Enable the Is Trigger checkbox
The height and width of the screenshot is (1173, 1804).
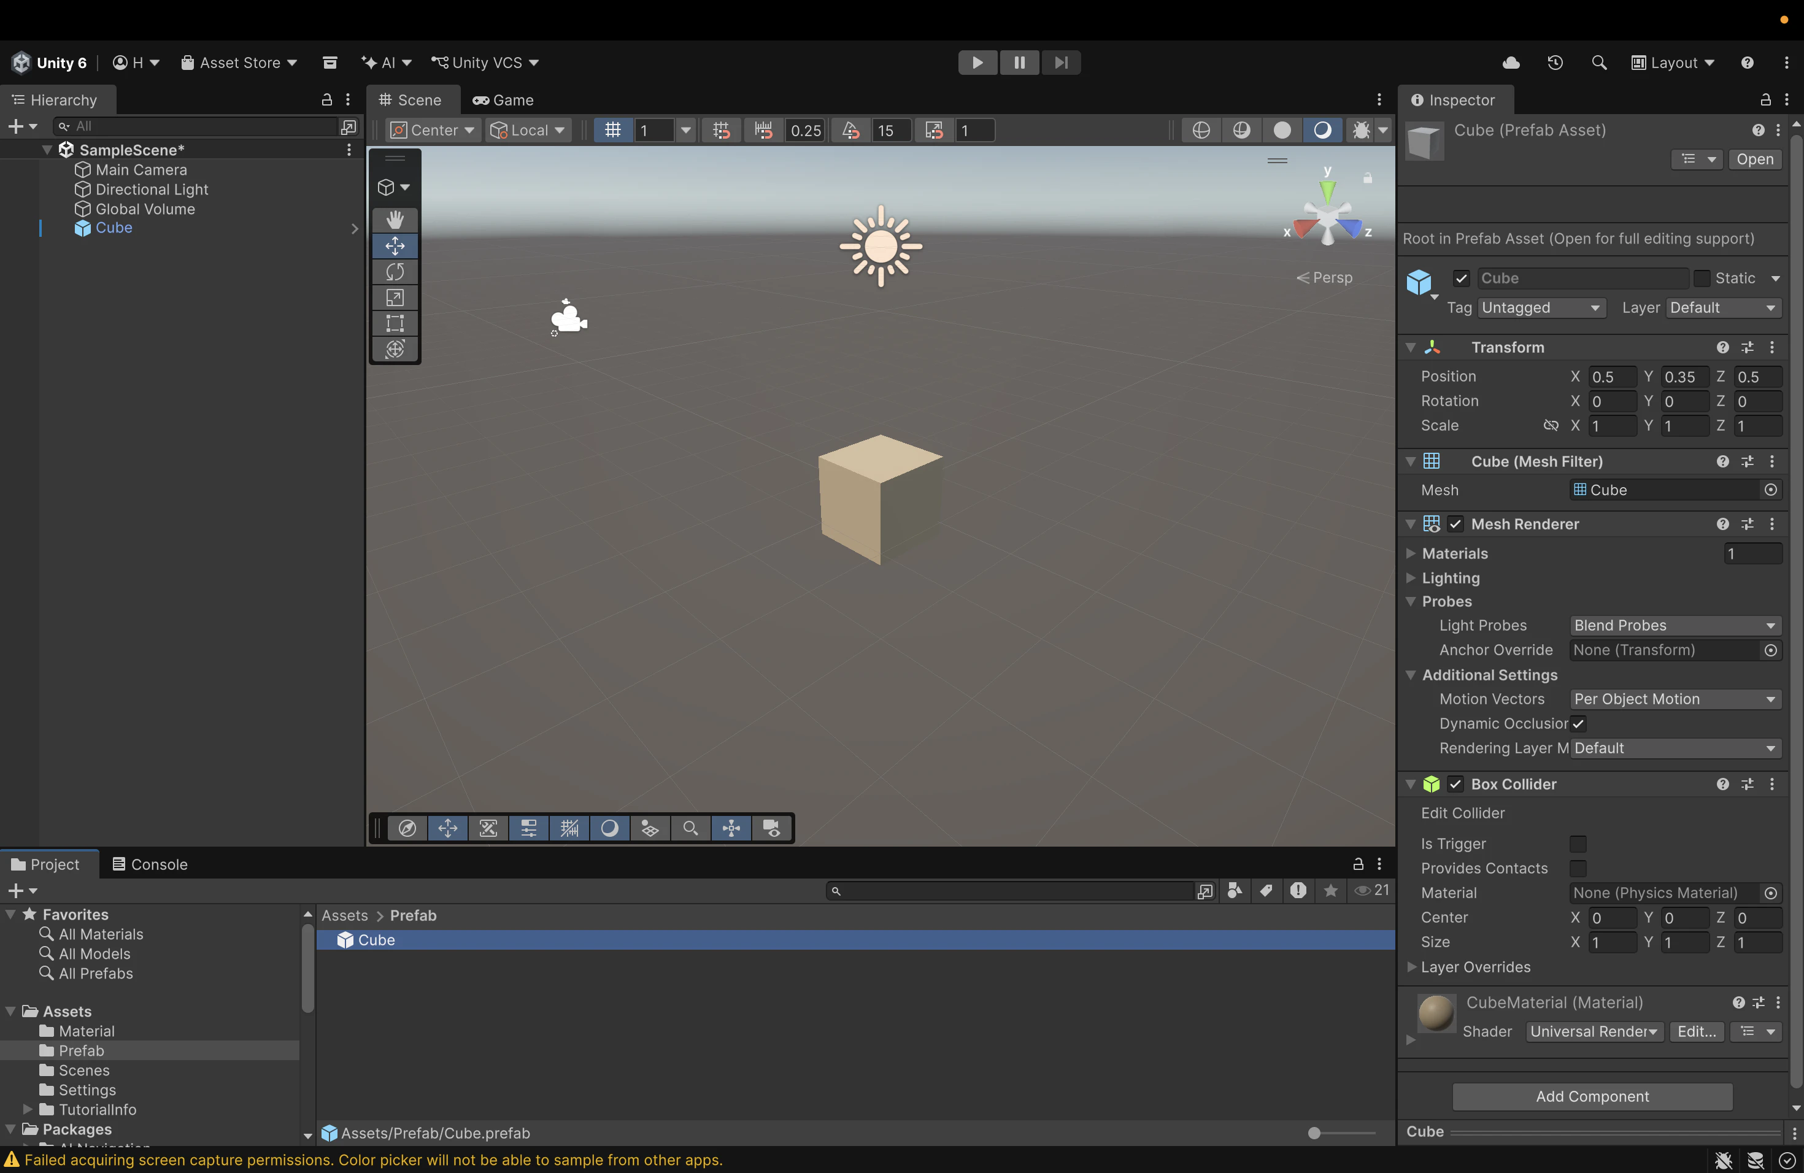pyautogui.click(x=1578, y=844)
